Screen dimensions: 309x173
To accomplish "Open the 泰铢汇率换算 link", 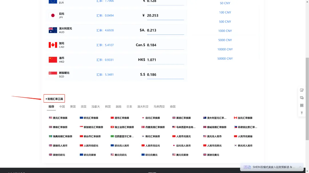I will coord(58,127).
